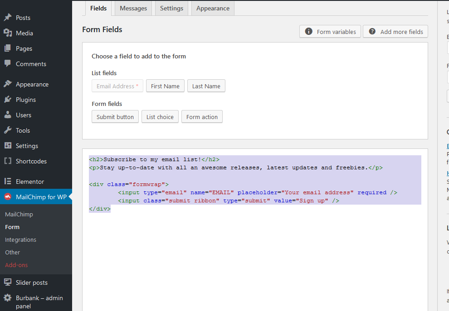
Task: Open the Users admin icon
Action: pos(8,115)
